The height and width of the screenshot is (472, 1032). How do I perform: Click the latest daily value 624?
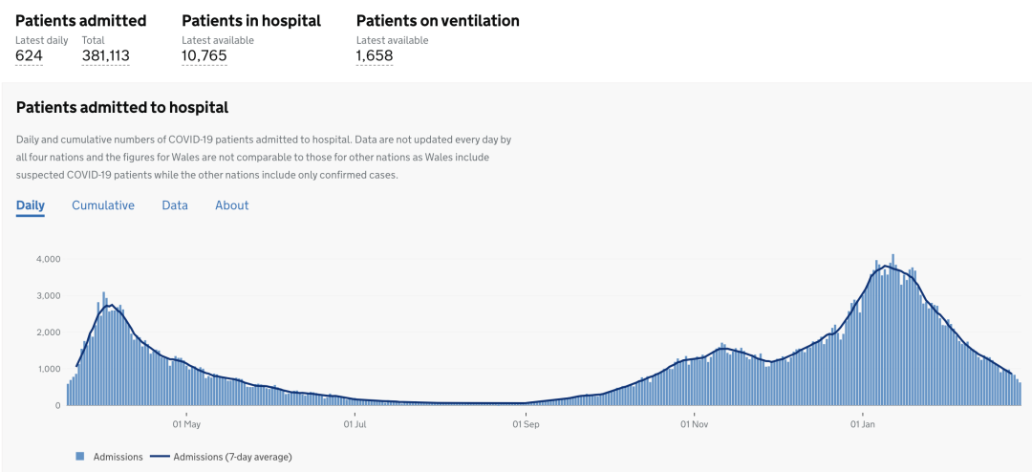tap(30, 55)
